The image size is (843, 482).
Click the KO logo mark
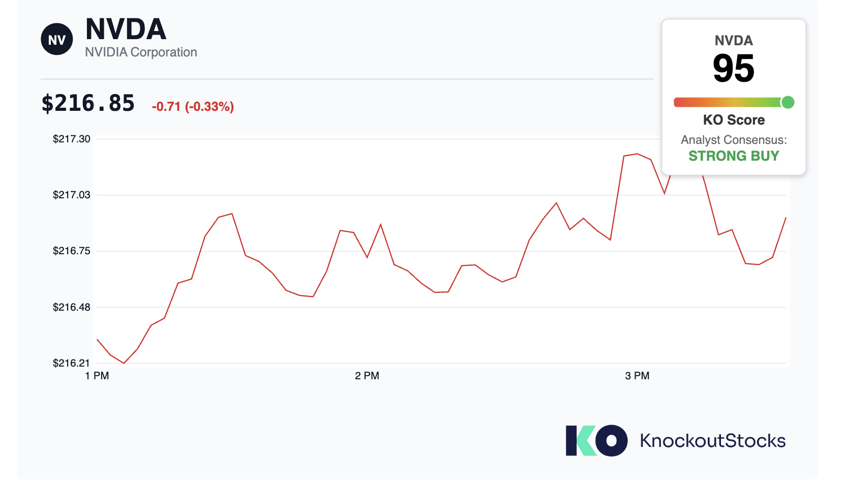coord(596,440)
